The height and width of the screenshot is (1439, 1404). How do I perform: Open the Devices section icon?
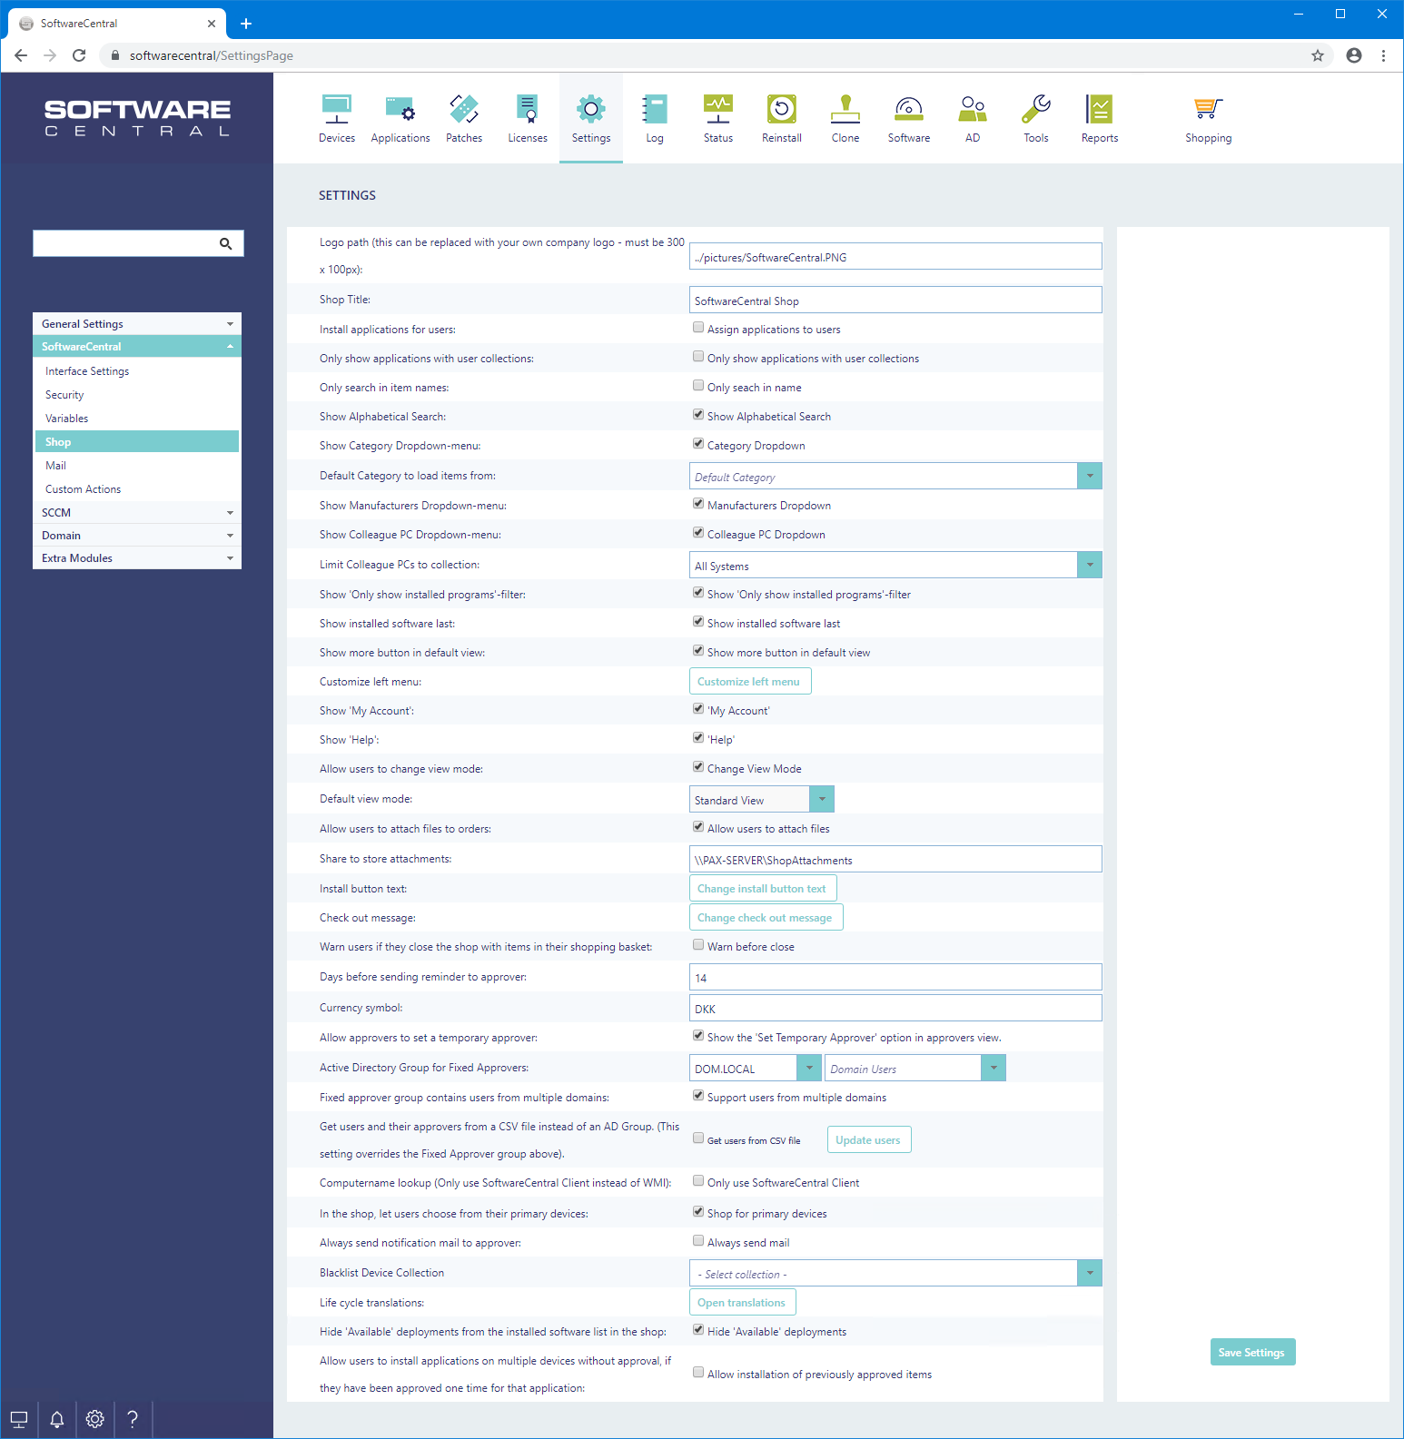pos(336,110)
